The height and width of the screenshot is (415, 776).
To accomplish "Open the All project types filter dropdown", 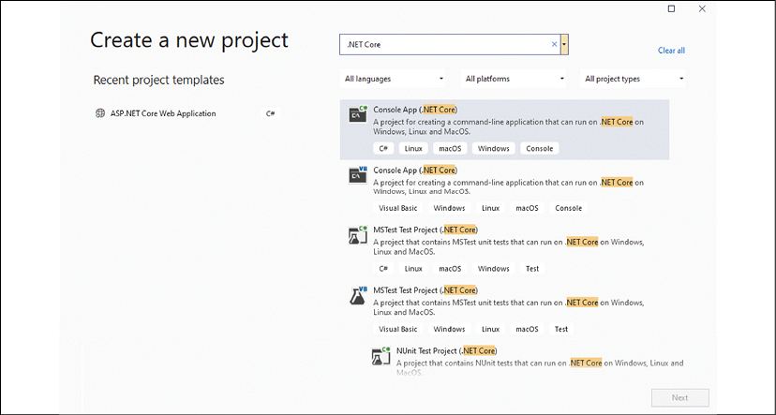I will coord(633,79).
